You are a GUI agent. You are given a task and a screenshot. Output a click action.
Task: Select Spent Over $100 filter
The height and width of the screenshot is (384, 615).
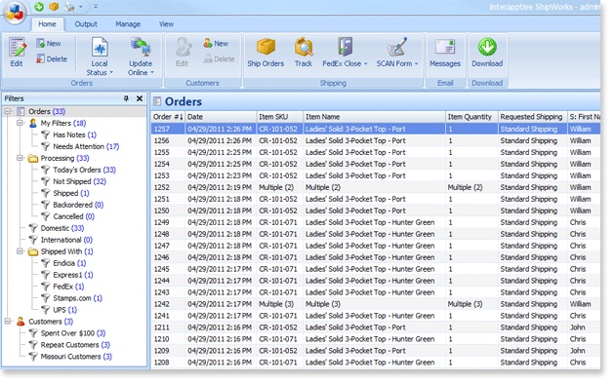coord(67,333)
